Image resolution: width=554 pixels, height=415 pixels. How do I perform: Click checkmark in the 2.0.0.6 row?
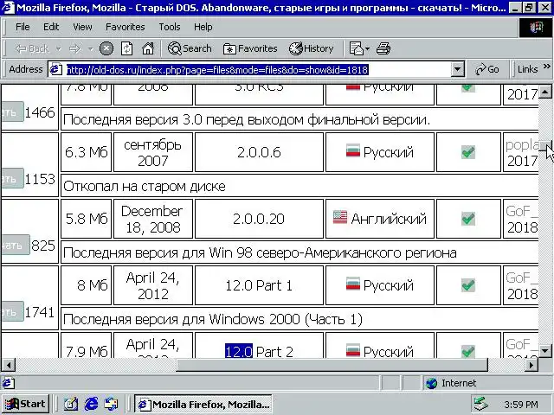[468, 152]
